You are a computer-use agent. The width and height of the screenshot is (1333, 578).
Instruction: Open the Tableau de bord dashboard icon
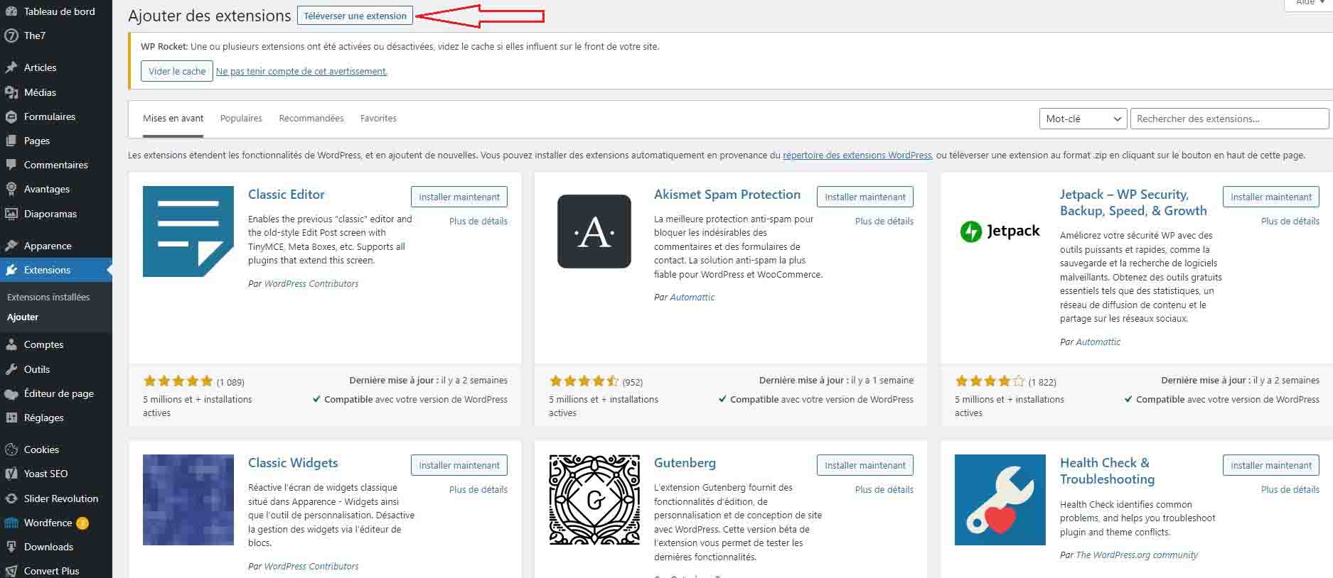click(x=11, y=11)
